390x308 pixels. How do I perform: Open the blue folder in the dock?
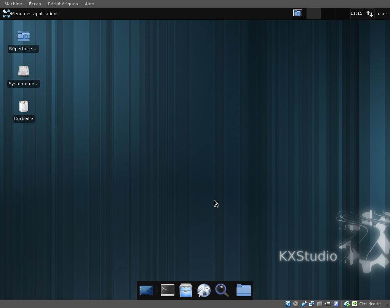click(243, 290)
